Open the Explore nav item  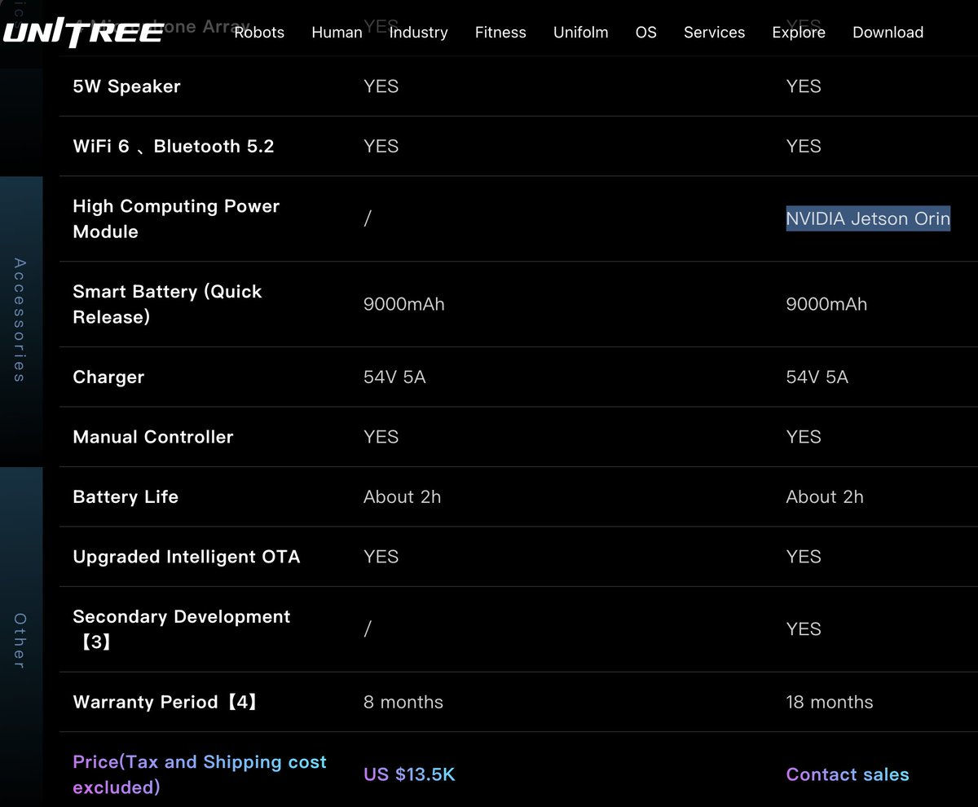pyautogui.click(x=799, y=33)
